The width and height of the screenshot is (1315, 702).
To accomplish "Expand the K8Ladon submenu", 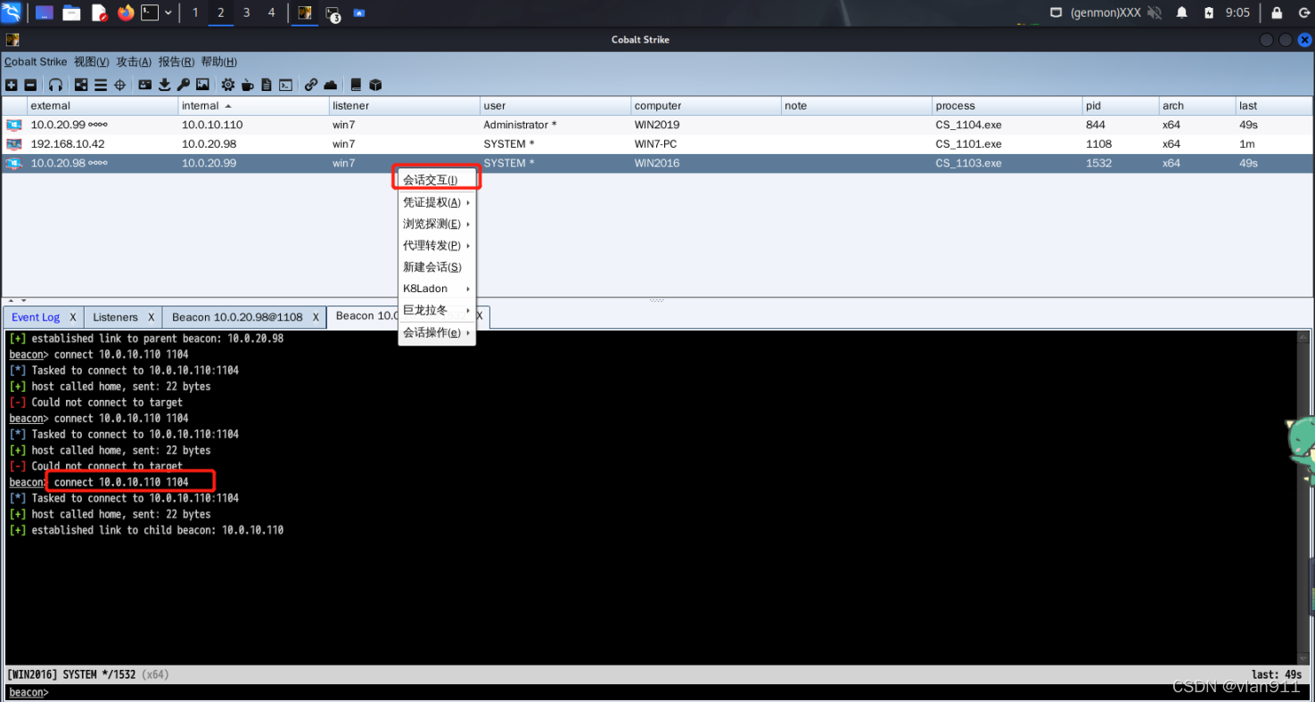I will coord(437,289).
